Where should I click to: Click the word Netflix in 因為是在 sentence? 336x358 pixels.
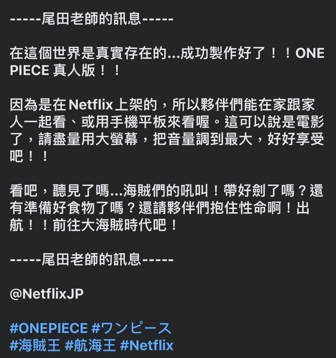91,105
